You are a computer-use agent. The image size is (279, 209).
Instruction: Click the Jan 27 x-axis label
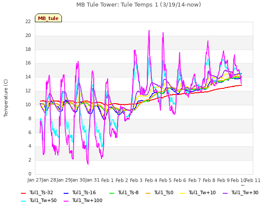[x=34, y=180]
